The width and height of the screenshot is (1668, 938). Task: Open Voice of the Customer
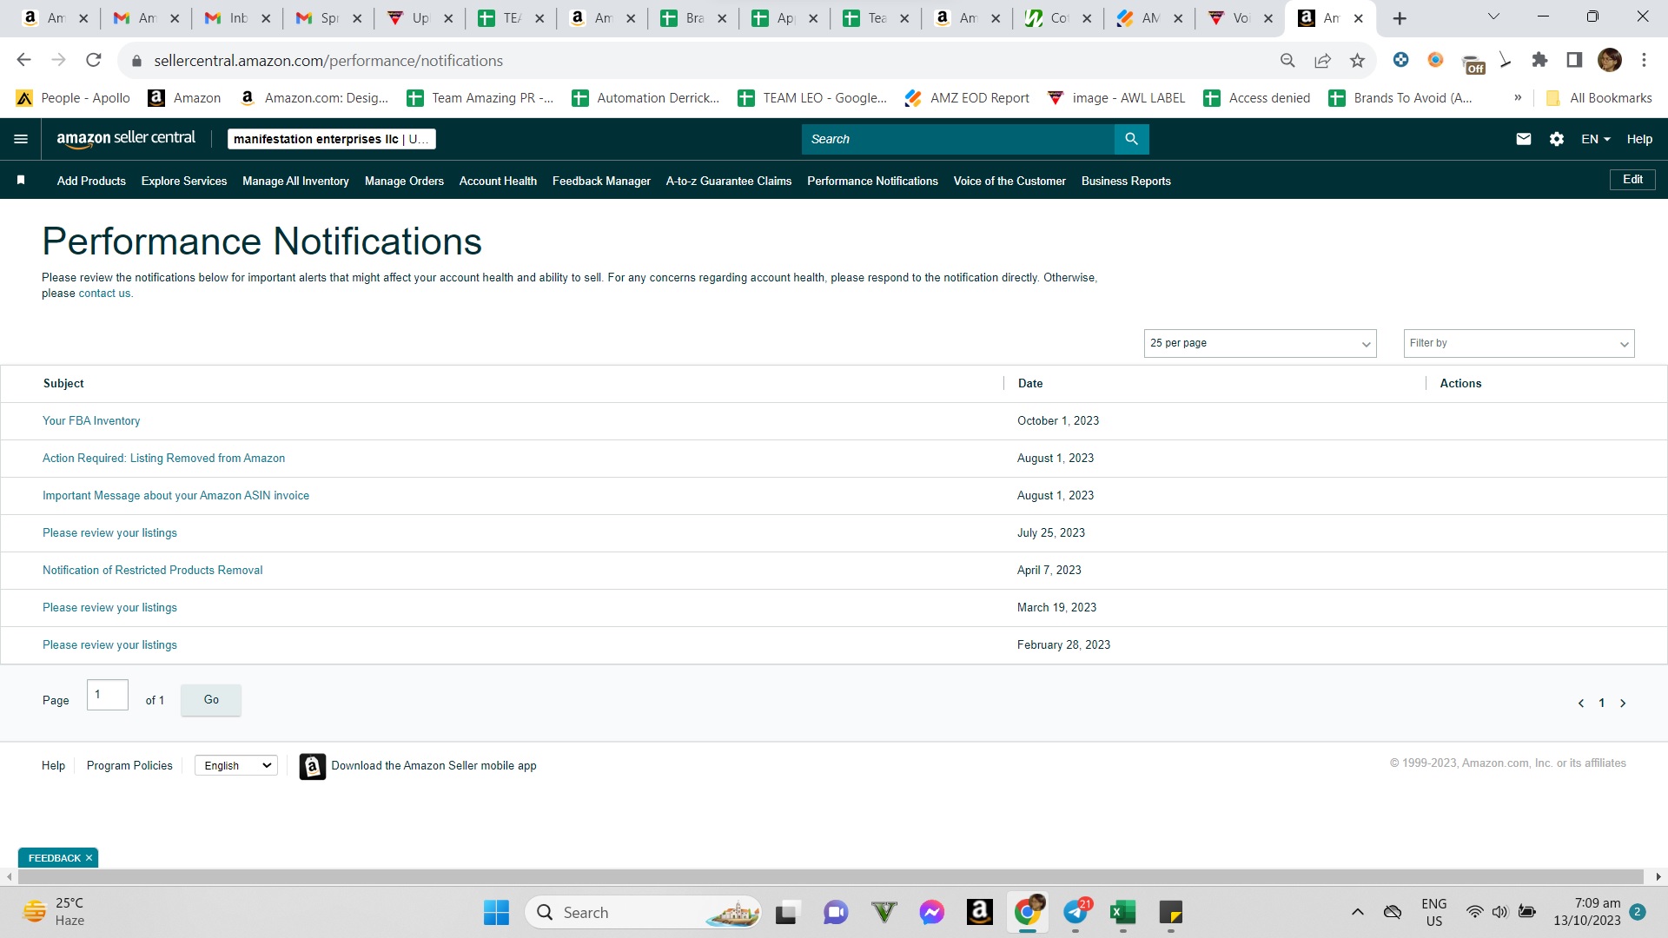(x=1009, y=181)
